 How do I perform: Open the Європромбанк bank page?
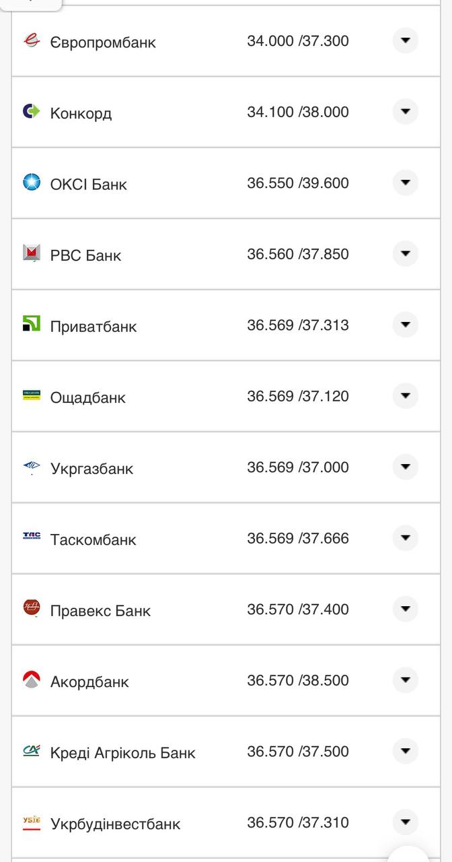(103, 41)
